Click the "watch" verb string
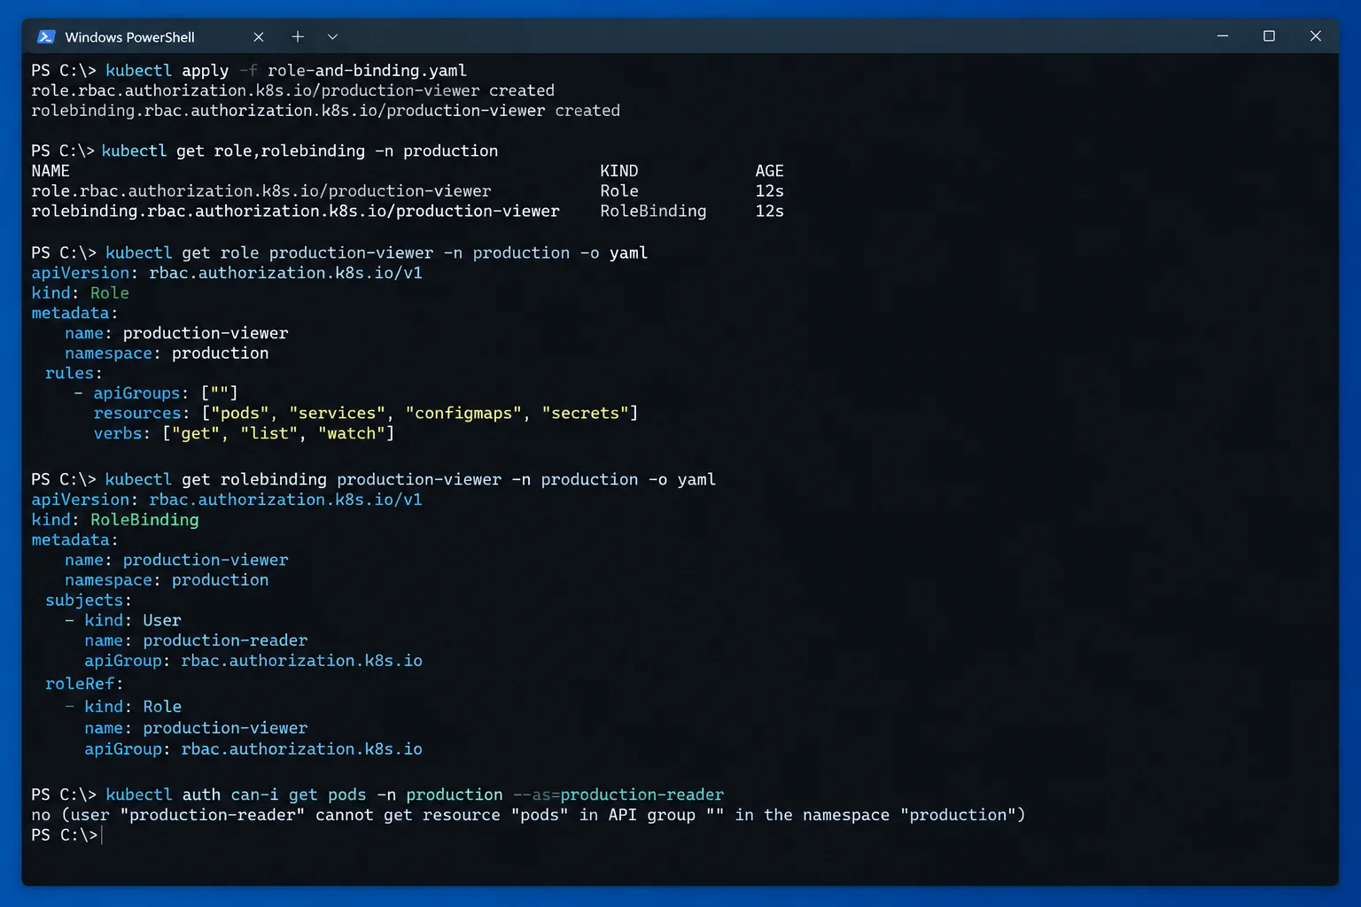Screen dimensions: 1361x907 (x=352, y=433)
